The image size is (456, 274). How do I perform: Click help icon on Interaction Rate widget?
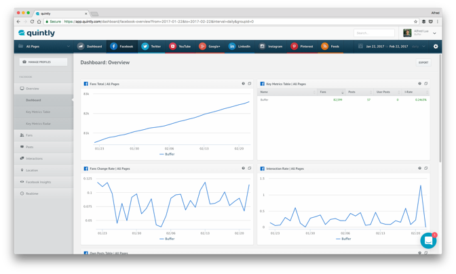(419, 168)
